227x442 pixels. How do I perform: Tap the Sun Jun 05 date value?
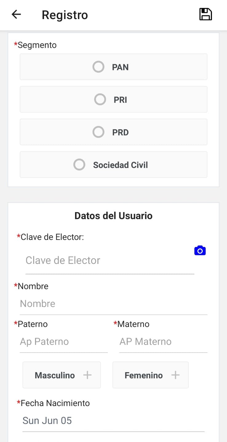point(47,420)
